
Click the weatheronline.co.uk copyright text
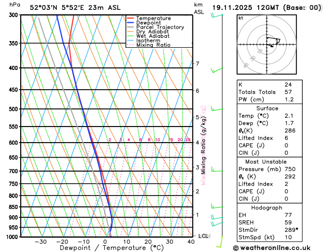[x=272, y=248]
